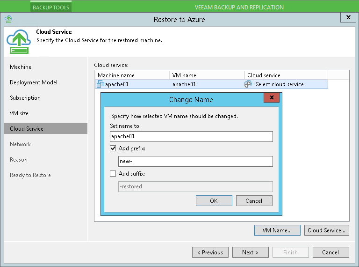
Task: Open the Cloud Service... button
Action: pyautogui.click(x=326, y=230)
